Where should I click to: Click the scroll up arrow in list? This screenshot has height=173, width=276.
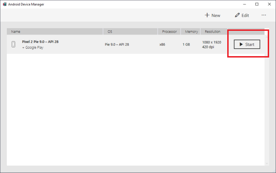[x=267, y=37]
